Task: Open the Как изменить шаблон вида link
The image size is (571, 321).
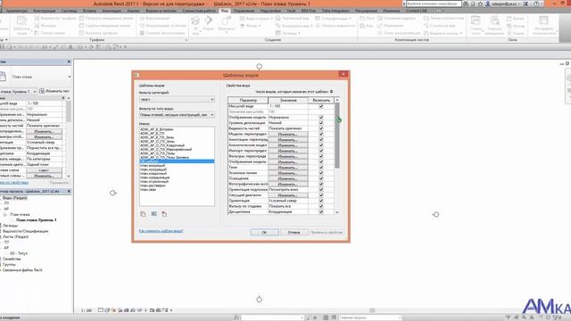Action: [x=161, y=231]
